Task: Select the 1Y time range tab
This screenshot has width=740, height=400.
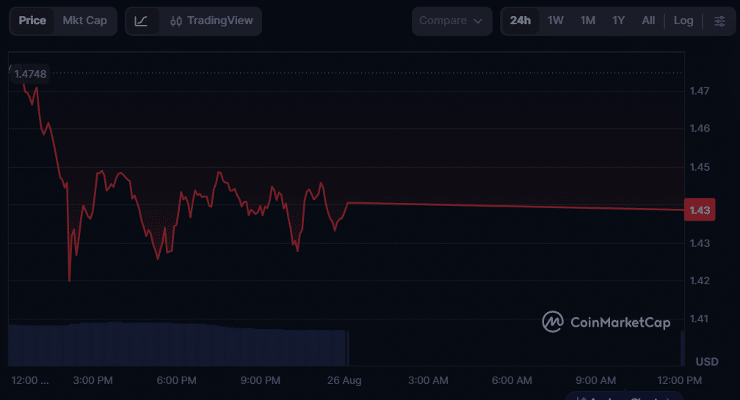Action: pyautogui.click(x=618, y=21)
